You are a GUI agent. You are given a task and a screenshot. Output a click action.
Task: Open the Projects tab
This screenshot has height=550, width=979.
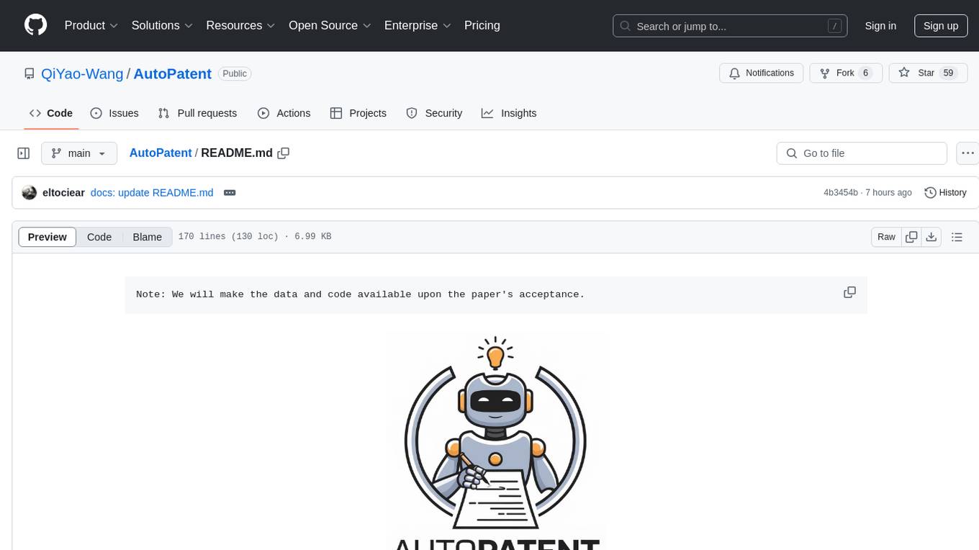point(358,113)
